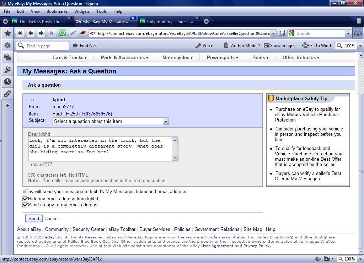Click Show Images camera button
The width and height of the screenshot is (364, 263).
[x=279, y=46]
